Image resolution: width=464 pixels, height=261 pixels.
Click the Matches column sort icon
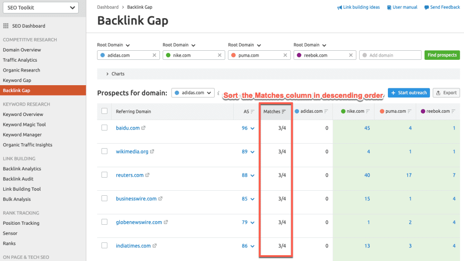point(284,111)
